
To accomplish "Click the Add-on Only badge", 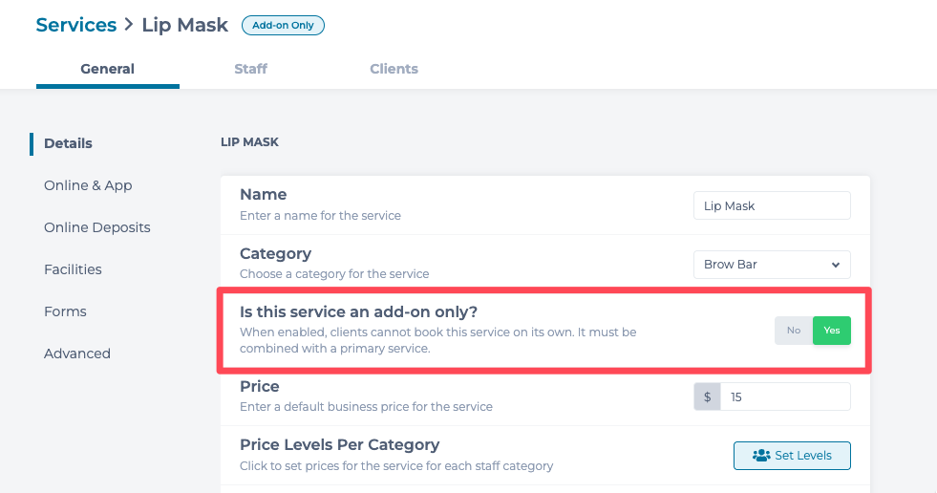I will 283,26.
